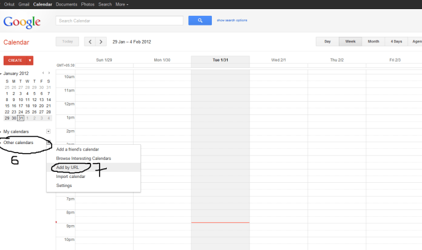Viewport: 422px width, 250px height.
Task: Open Search from the top bar
Action: click(x=105, y=4)
